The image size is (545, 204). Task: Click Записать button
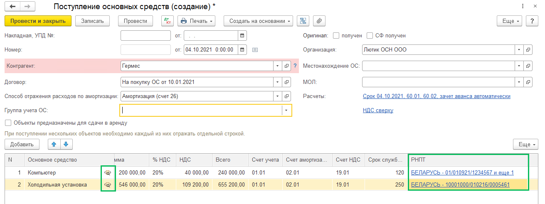92,21
